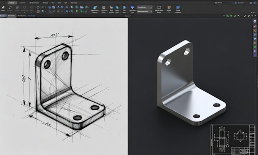Expand the arrow below the sketch pen tool
This screenshot has width=258, height=155.
tap(10, 13)
